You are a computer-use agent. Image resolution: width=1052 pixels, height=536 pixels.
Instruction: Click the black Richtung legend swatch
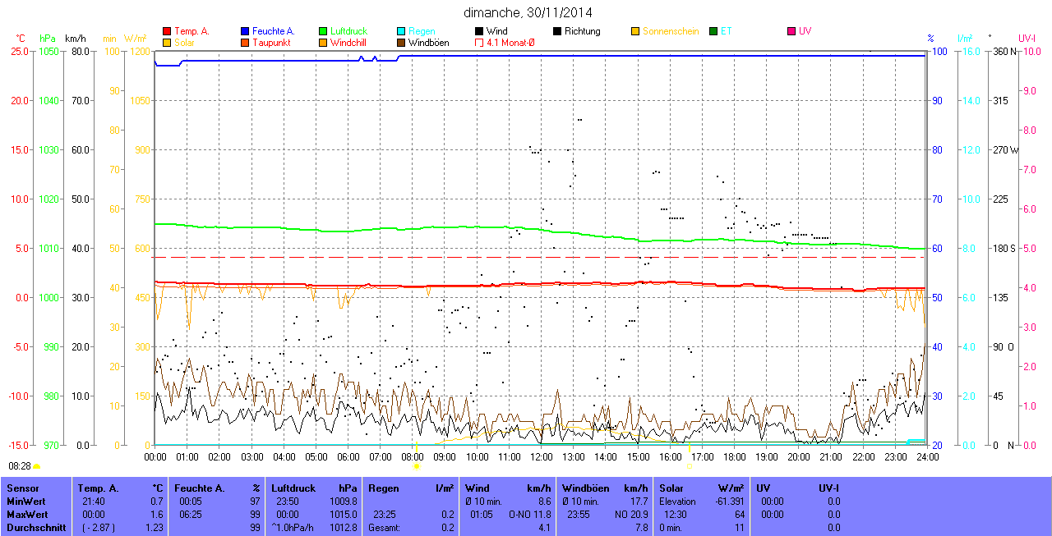pyautogui.click(x=557, y=31)
